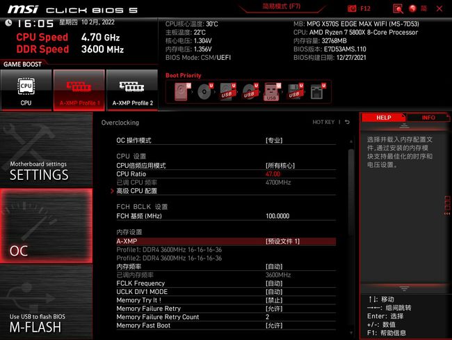Click the scrollbar down arrow
This screenshot has height=340, width=452.
pyautogui.click(x=351, y=333)
